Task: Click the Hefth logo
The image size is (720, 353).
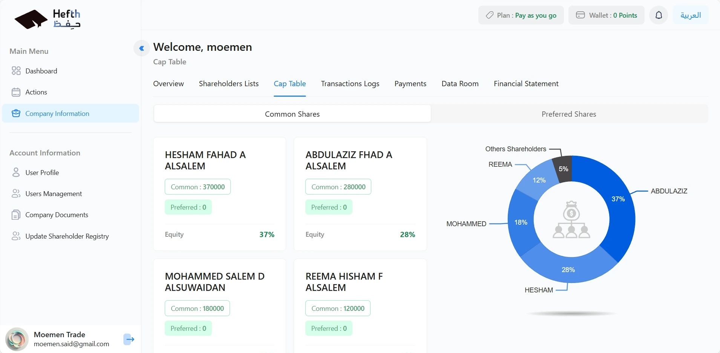Action: point(47,19)
